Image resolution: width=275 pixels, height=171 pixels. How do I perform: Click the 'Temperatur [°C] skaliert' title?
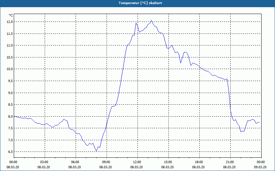tap(140, 3)
